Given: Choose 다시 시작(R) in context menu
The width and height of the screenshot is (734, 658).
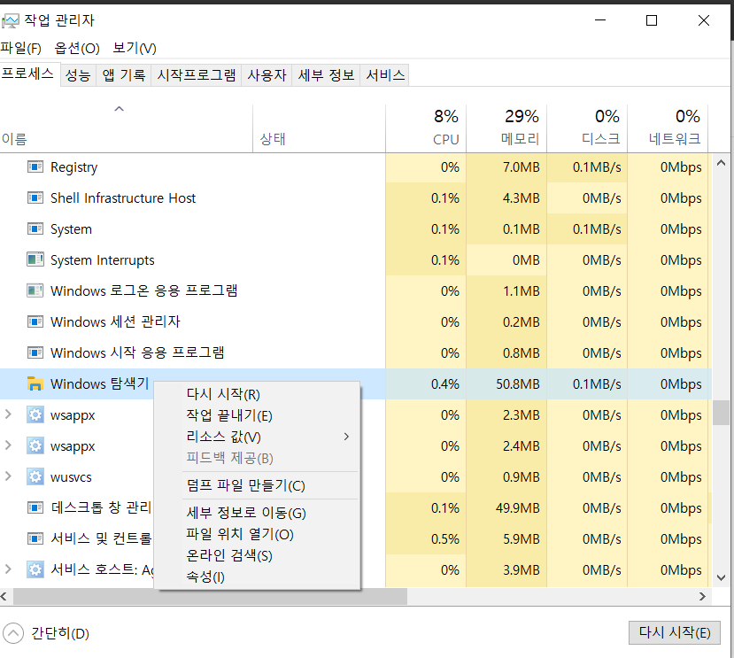Looking at the screenshot, I should [257, 394].
